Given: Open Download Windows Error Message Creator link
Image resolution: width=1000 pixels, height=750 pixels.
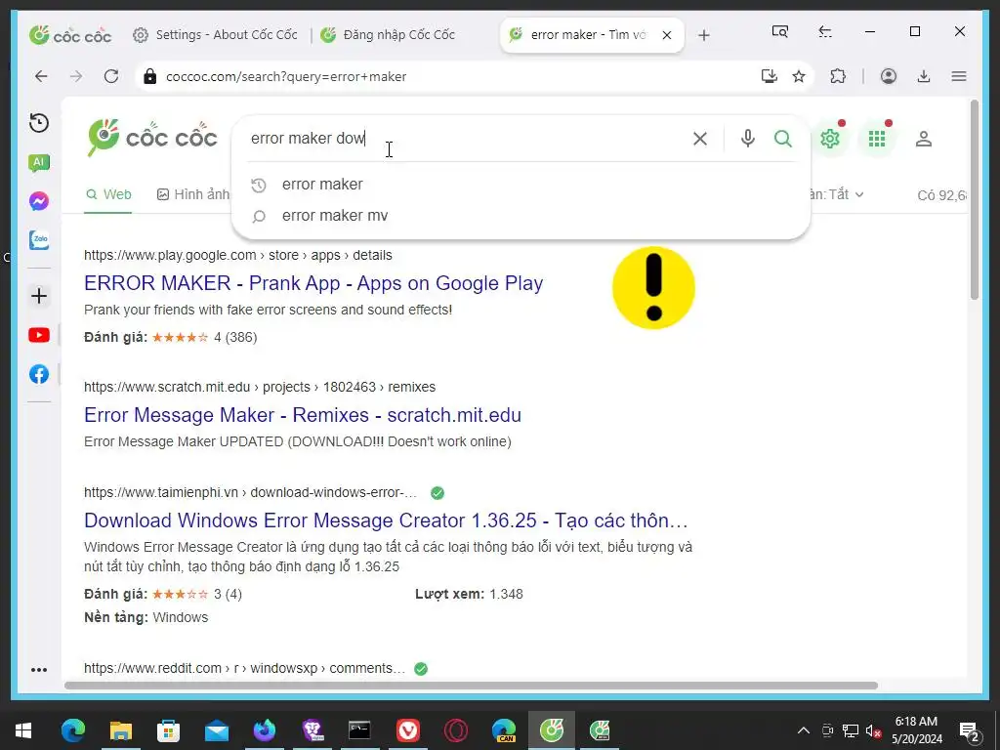Looking at the screenshot, I should [x=386, y=521].
